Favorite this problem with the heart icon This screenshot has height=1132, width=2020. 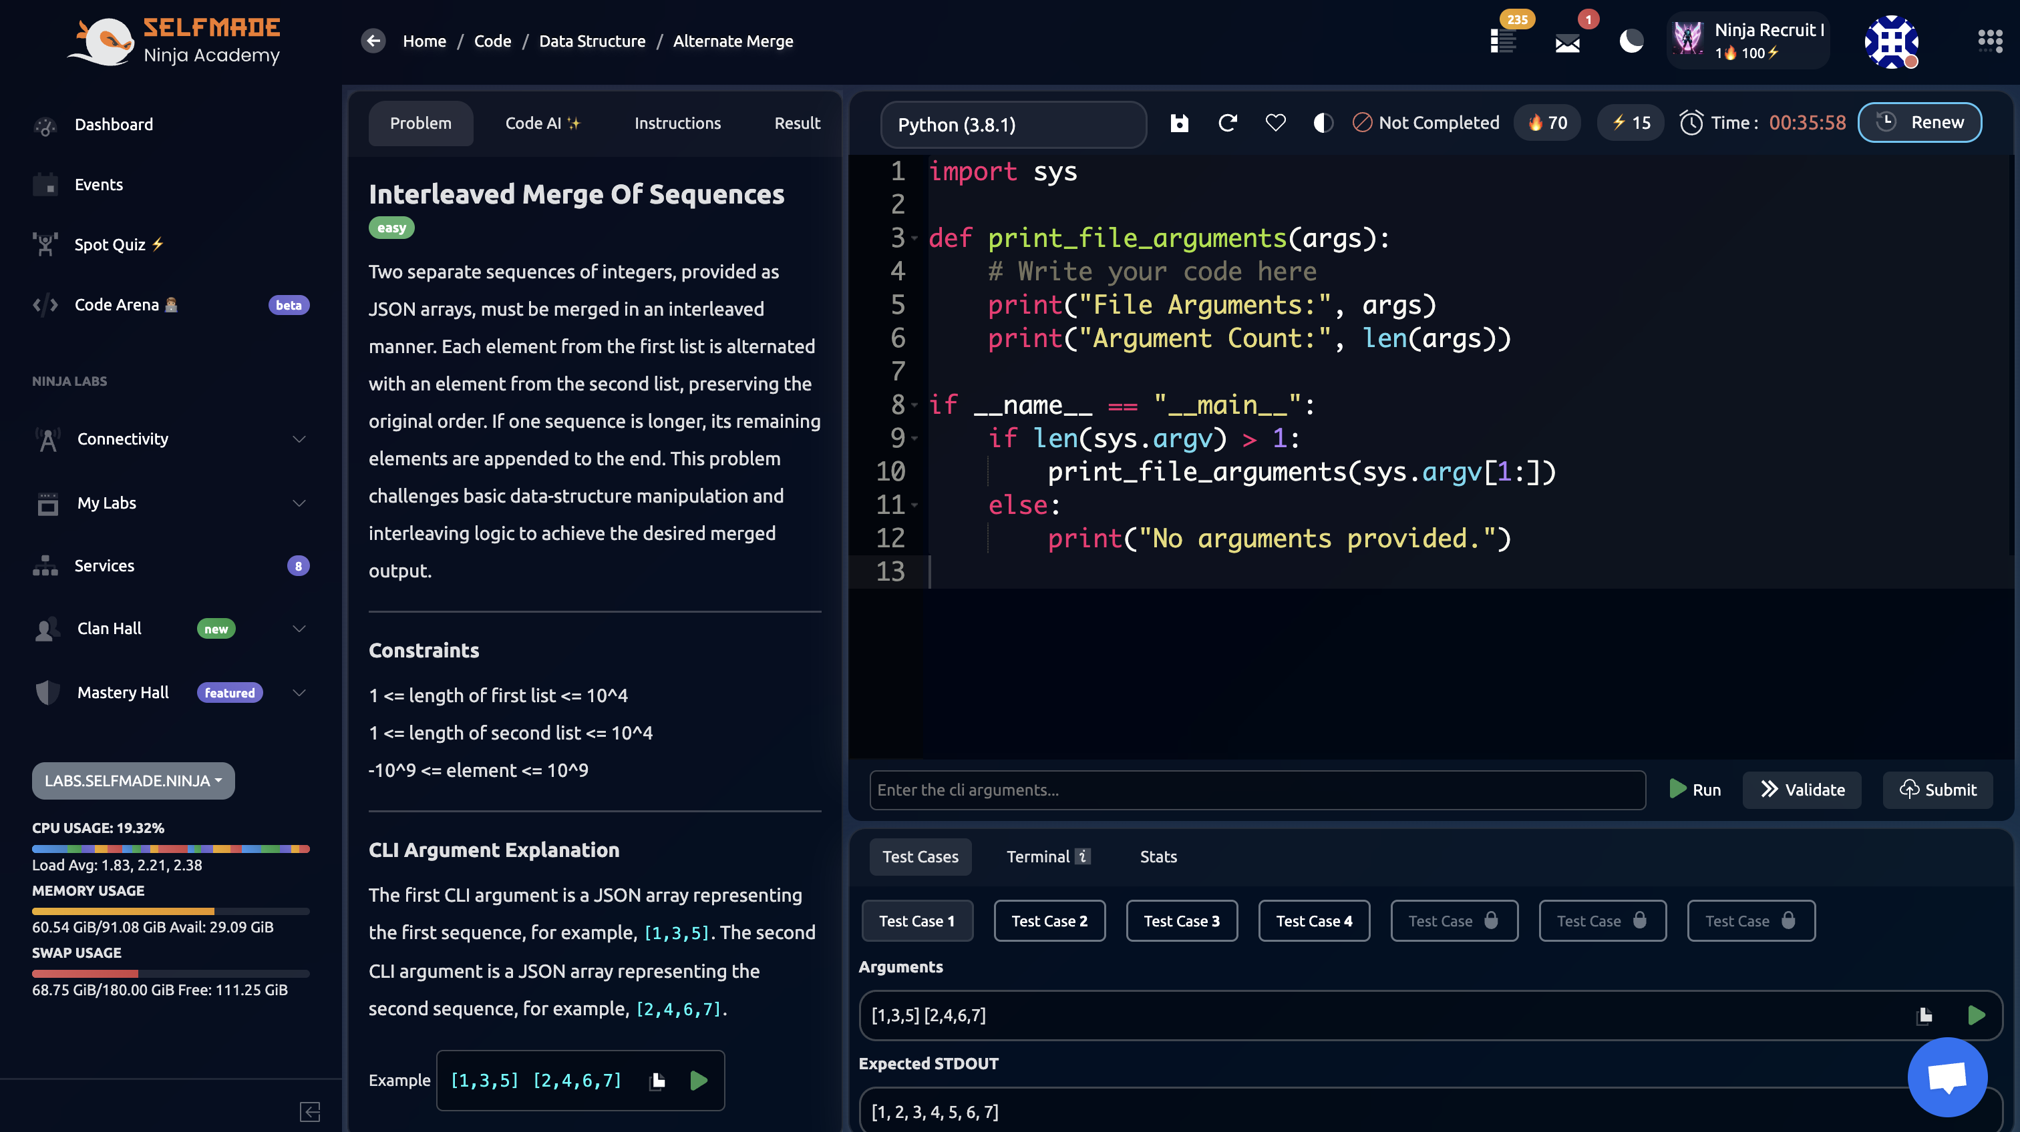pyautogui.click(x=1275, y=123)
